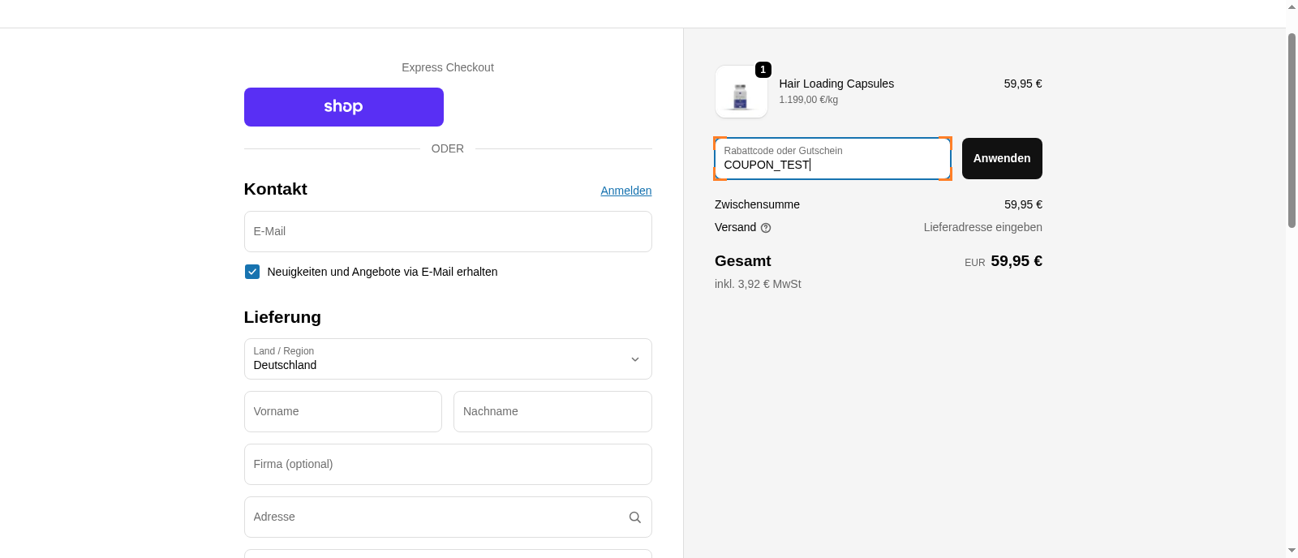Focus the Firma (optional) field
The width and height of the screenshot is (1298, 558).
point(448,464)
